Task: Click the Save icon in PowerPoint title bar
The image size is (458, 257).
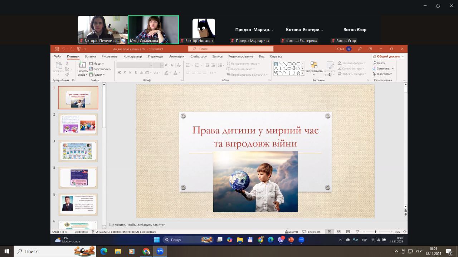Action: (57, 49)
